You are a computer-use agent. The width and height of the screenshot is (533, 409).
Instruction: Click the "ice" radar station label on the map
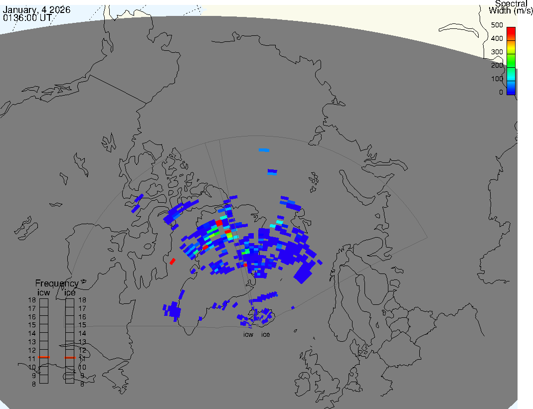(x=265, y=335)
